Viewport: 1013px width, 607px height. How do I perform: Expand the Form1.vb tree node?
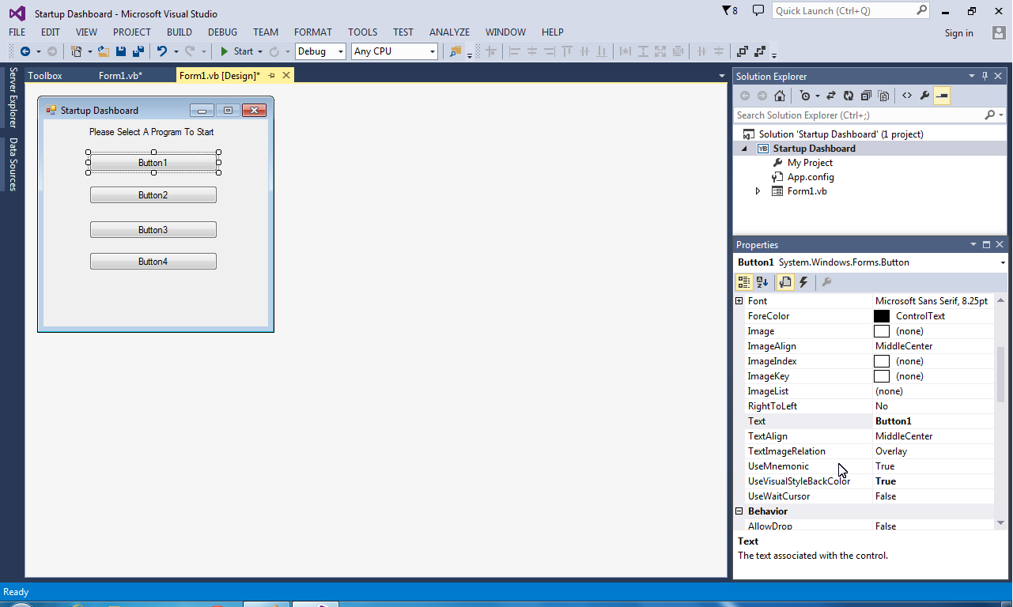pos(758,191)
